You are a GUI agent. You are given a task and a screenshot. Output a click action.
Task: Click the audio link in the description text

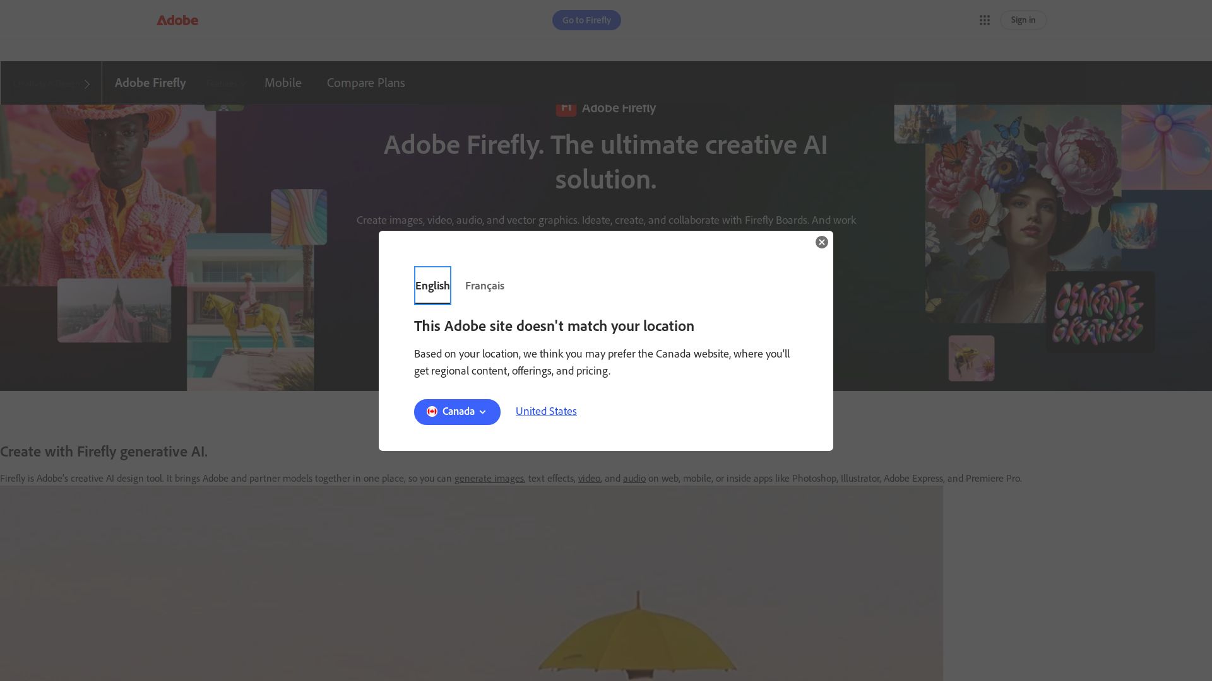coord(634,479)
